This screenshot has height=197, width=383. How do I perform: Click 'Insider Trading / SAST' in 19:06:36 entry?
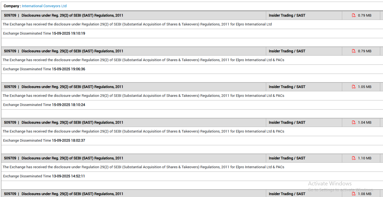pos(287,51)
